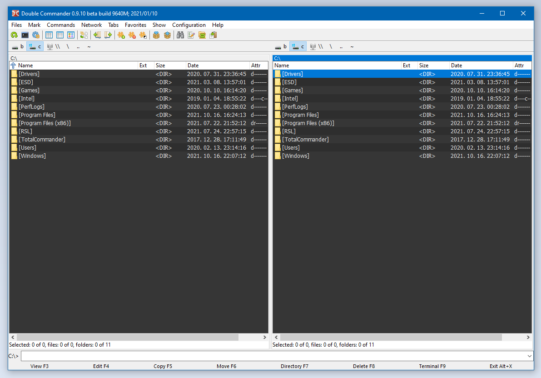Viewport: 541px width, 378px height.
Task: Click View F3 function button
Action: pyautogui.click(x=40, y=366)
